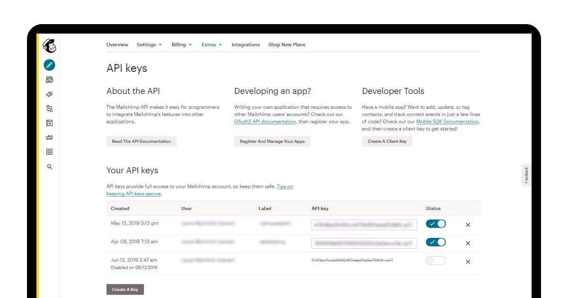
Task: Click the User column header
Action: [186, 208]
